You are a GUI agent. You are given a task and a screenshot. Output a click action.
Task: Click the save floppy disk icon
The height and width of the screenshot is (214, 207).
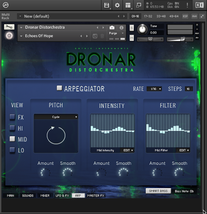pos(107,5)
